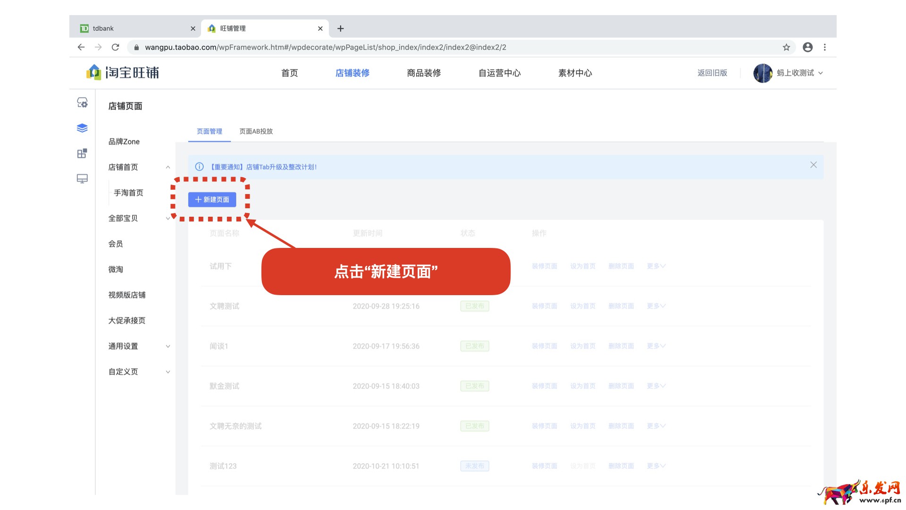
Task: Click the 返回旧版 link
Action: click(x=712, y=73)
